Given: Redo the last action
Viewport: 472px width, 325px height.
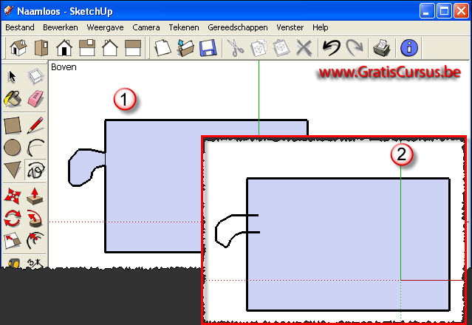Looking at the screenshot, I should click(355, 47).
